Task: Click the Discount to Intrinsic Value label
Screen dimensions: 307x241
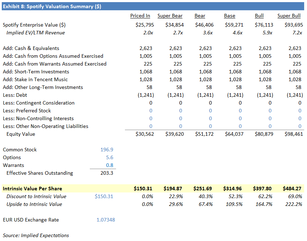Action: (x=37, y=196)
